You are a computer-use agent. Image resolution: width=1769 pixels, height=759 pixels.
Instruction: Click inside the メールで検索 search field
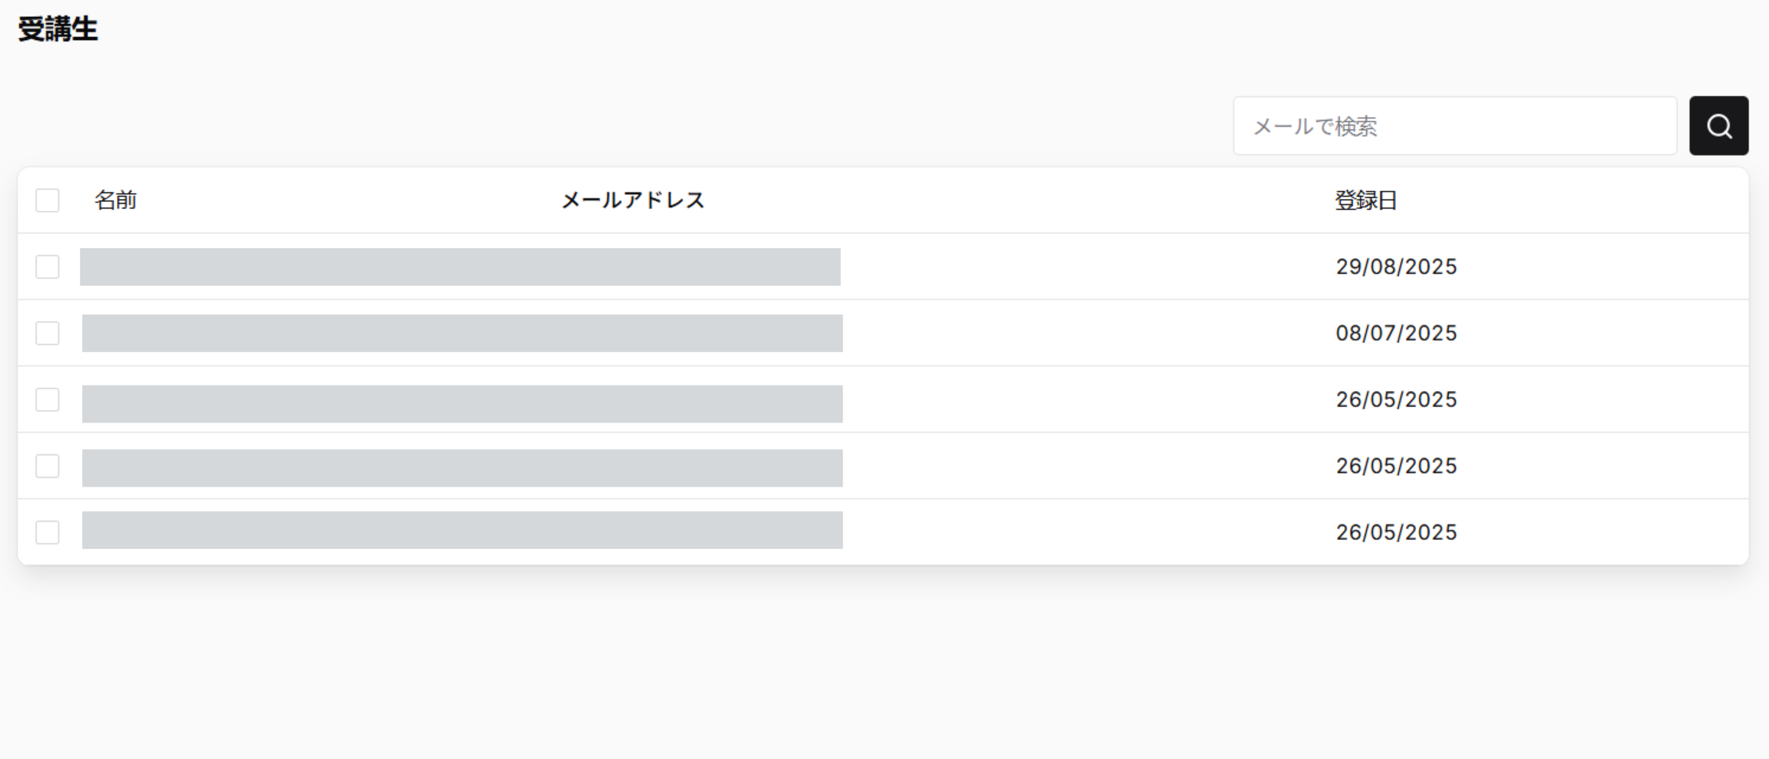1442,126
